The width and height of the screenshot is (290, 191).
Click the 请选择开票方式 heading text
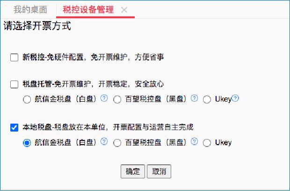coord(37,26)
